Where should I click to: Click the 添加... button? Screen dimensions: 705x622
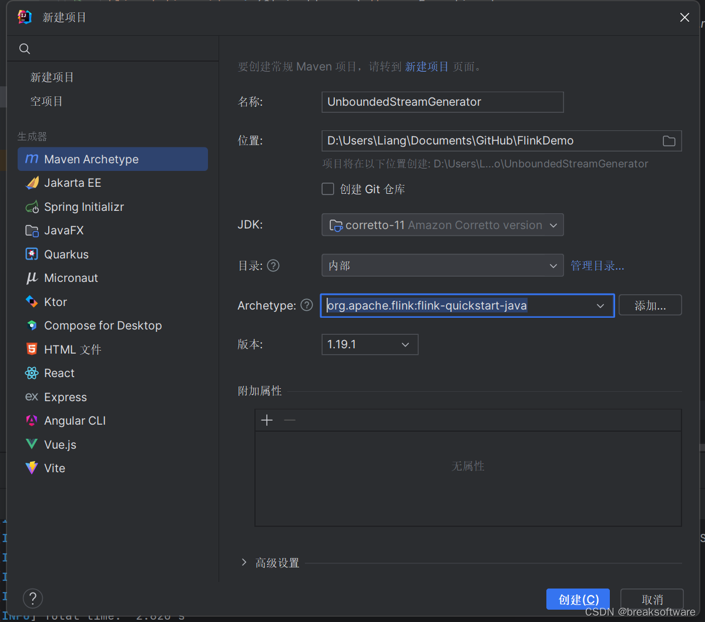click(650, 305)
